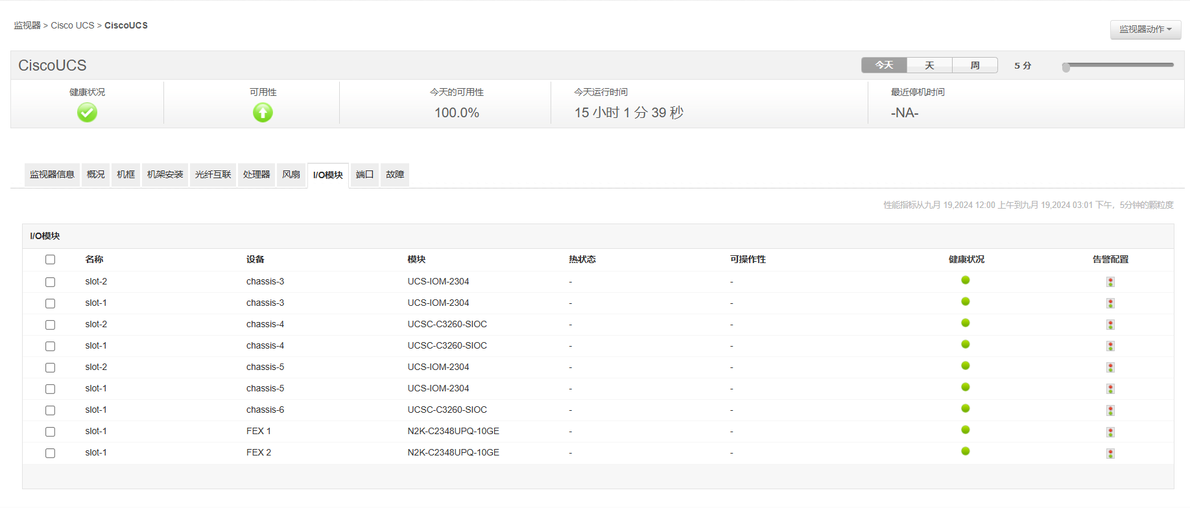Click alarm config icon for chassis-3 slot-2
The height and width of the screenshot is (508, 1190).
point(1110,282)
